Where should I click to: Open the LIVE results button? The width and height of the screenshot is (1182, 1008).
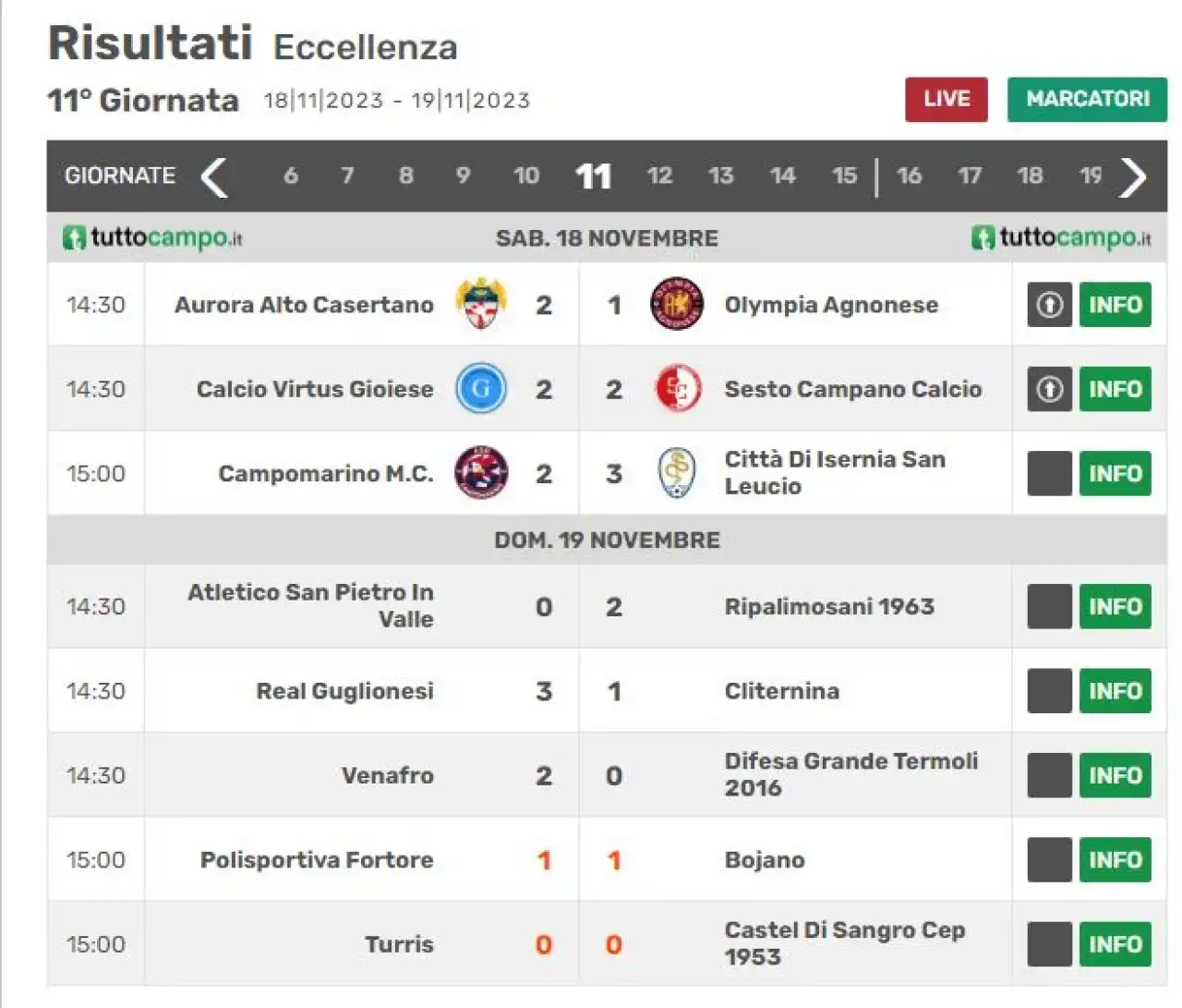point(947,99)
